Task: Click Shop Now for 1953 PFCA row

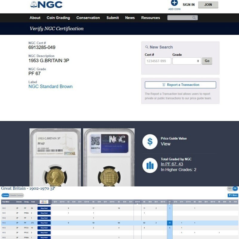Action: click(x=44, y=228)
